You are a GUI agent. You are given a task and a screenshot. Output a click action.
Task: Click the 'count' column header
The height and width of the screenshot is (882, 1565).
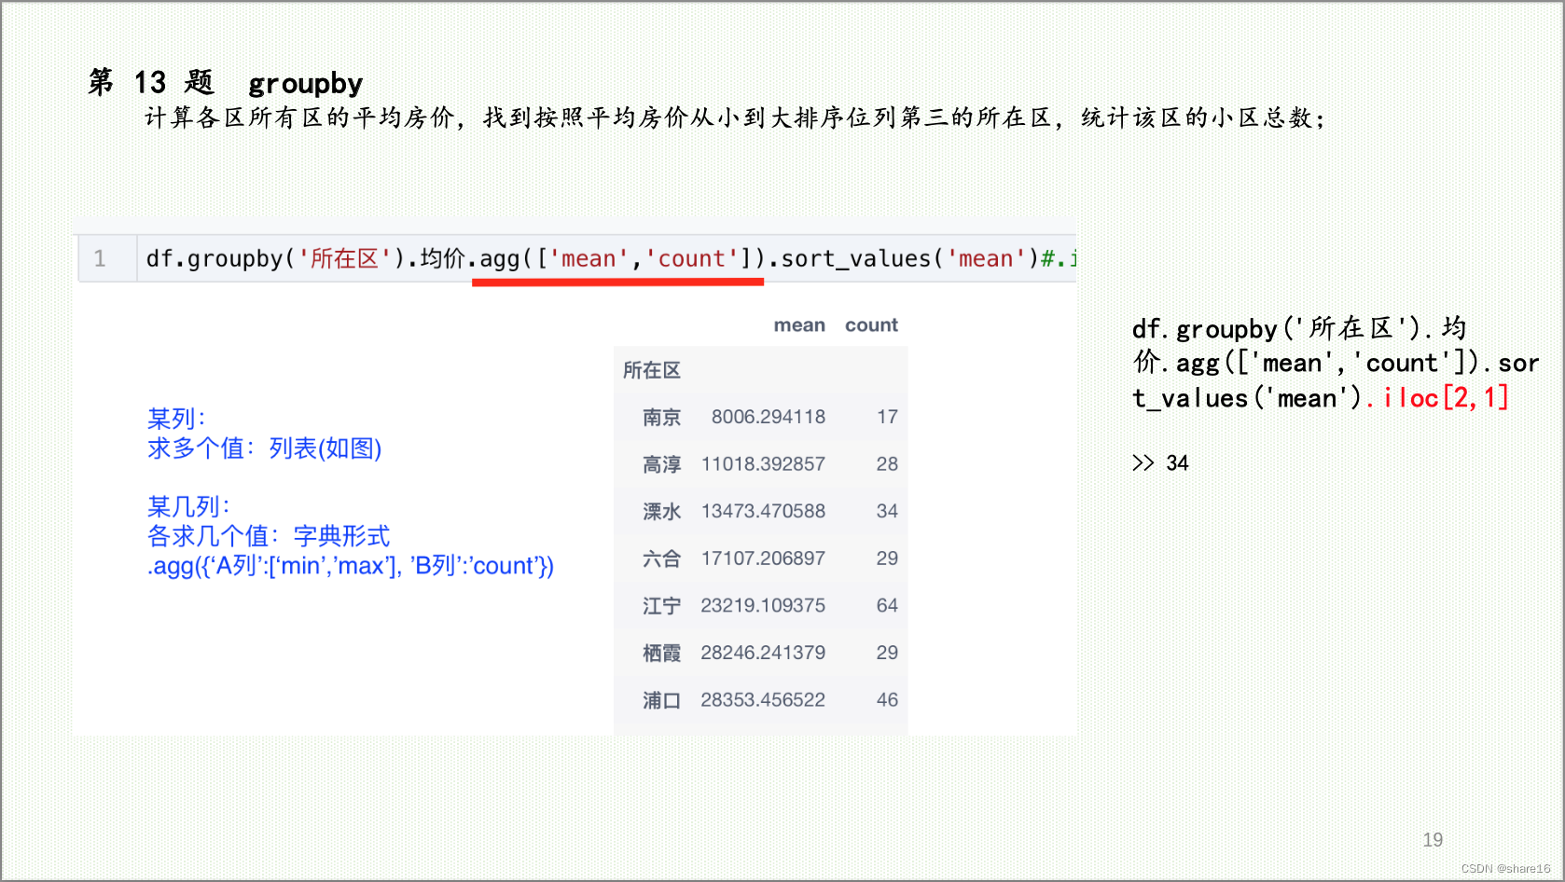(x=871, y=325)
